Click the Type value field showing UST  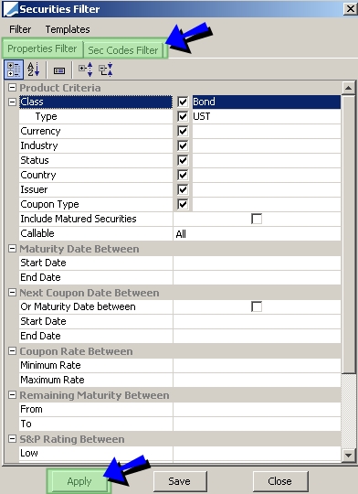(x=267, y=116)
